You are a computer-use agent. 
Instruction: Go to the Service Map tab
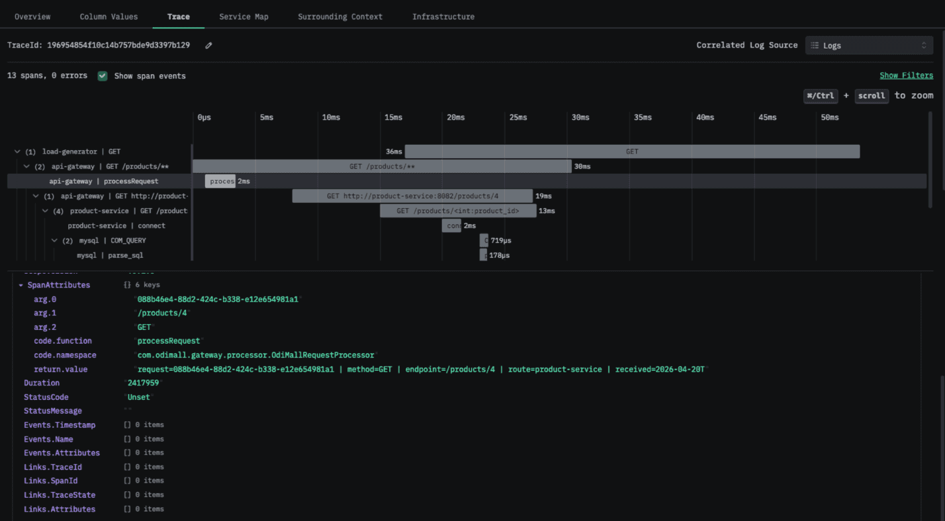[x=244, y=17]
